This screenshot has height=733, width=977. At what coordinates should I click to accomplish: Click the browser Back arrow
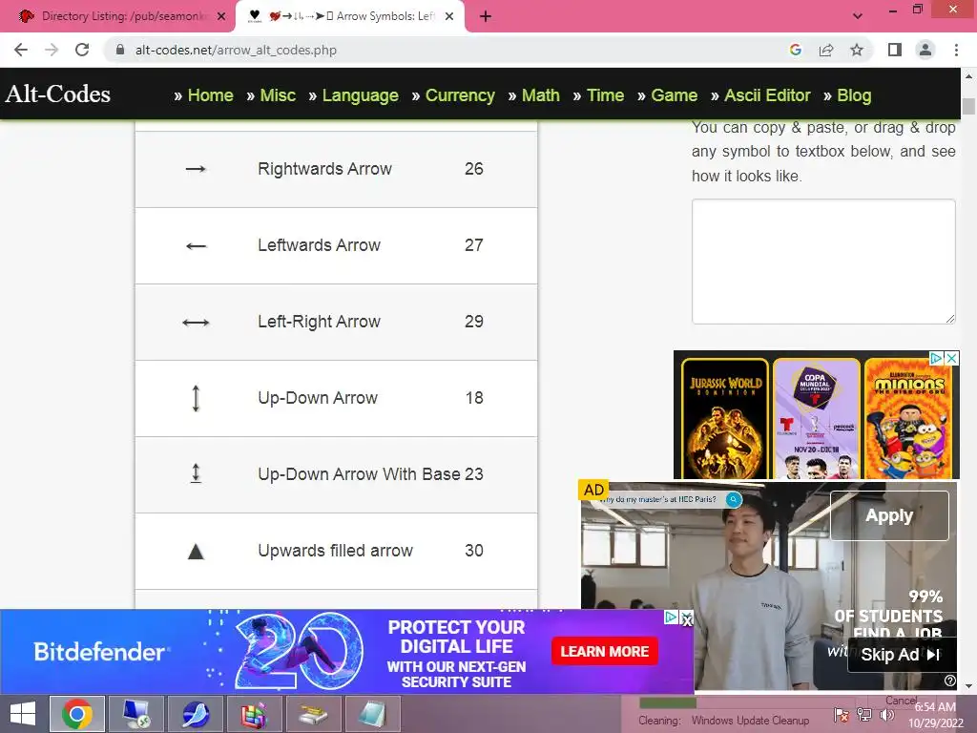(x=21, y=50)
